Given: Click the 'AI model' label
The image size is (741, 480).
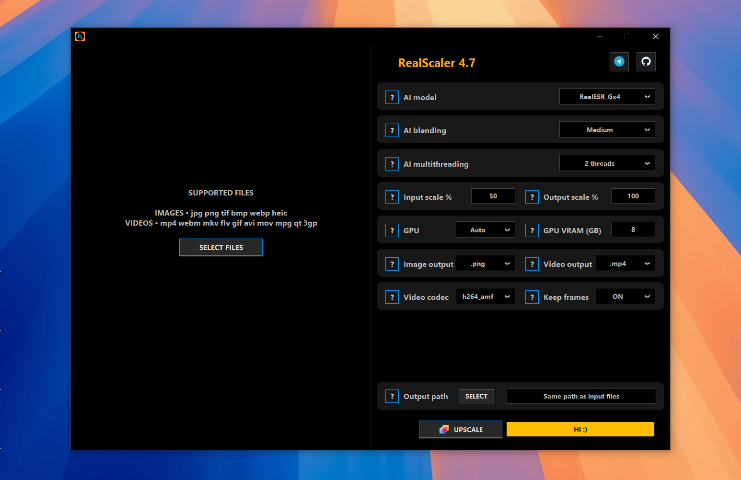Looking at the screenshot, I should [x=420, y=97].
